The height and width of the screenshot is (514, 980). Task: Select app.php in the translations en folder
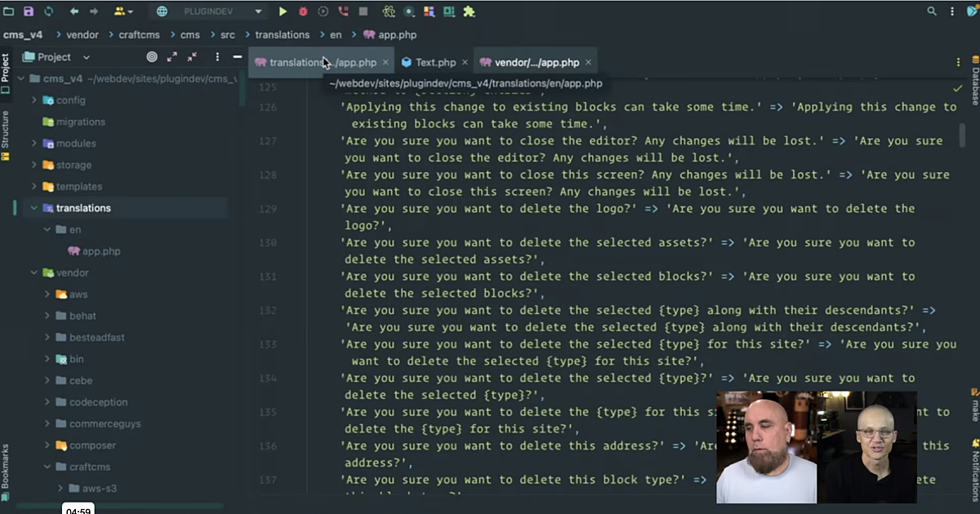click(x=100, y=251)
